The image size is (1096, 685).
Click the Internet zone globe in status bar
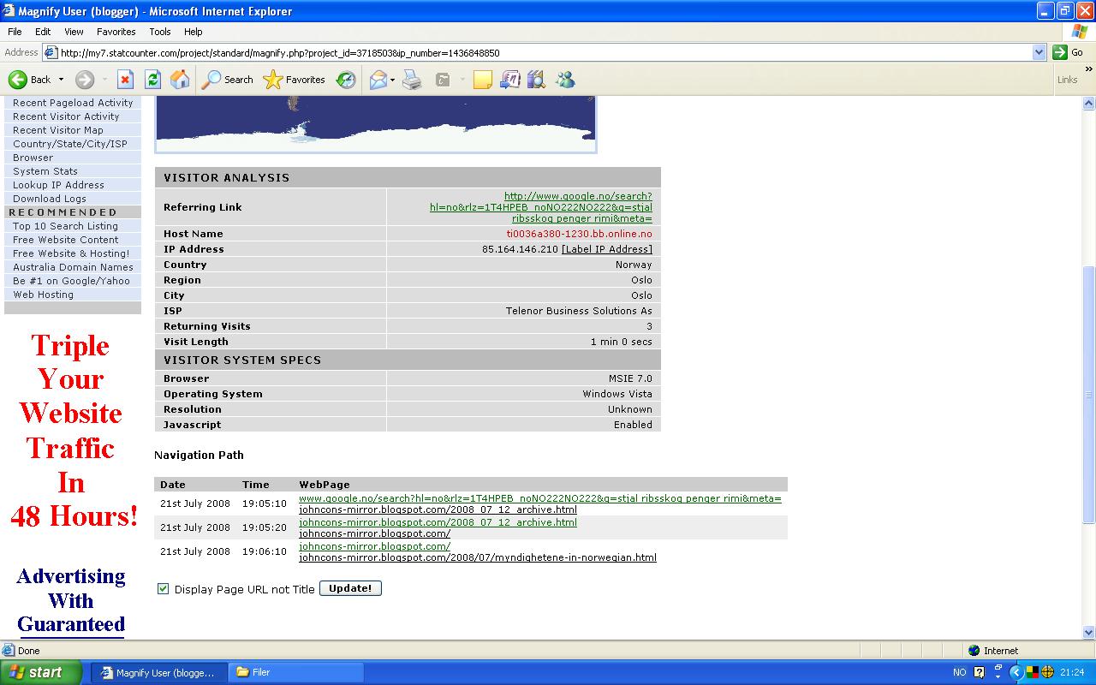coord(974,651)
